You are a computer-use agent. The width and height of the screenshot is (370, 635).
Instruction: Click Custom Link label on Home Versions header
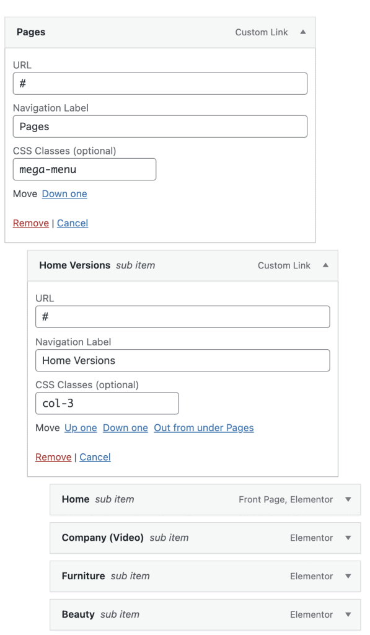coord(284,265)
